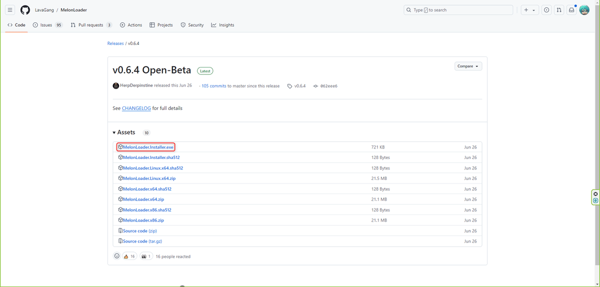Download MelonLoader.x86.sha512
Viewport: 600px width, 287px height.
pyautogui.click(x=147, y=210)
